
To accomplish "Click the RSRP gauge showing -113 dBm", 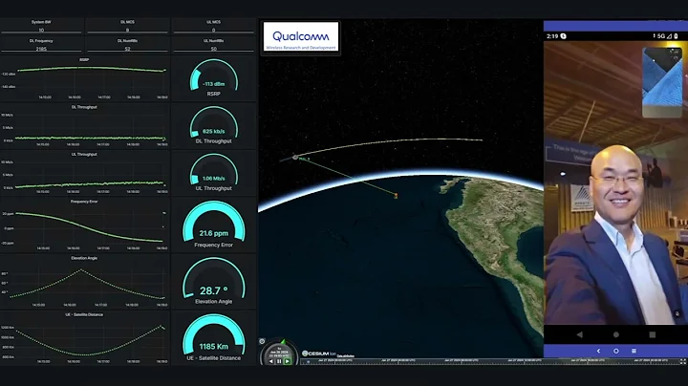I will click(x=214, y=78).
